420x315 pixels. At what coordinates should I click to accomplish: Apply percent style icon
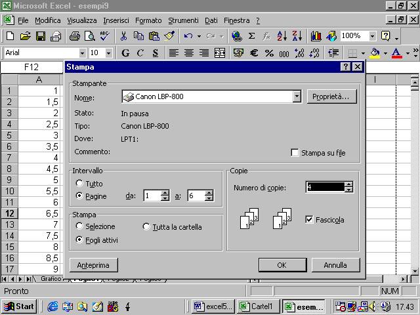coord(269,53)
